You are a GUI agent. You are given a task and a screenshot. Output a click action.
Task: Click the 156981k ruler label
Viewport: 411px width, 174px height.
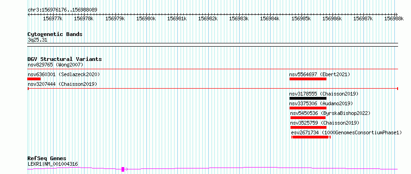[177, 18]
